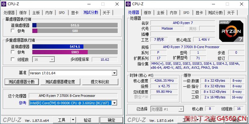Viewport: 249px width, 124px height.
Task: Click 代号 field showing Matisse
Action: pyautogui.click(x=167, y=28)
